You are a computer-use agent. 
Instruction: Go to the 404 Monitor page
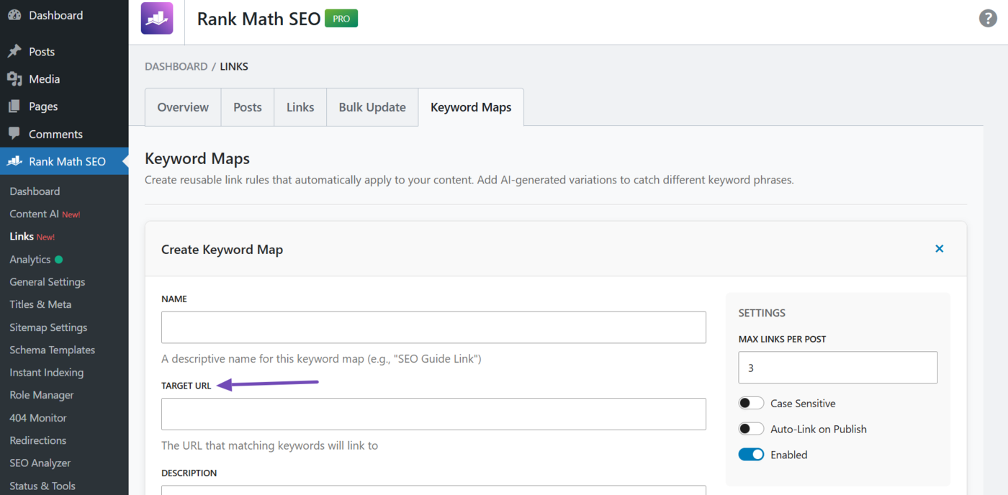coord(37,417)
